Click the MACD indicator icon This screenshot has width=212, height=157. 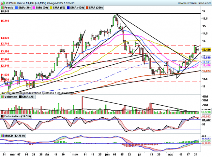pos(2,135)
